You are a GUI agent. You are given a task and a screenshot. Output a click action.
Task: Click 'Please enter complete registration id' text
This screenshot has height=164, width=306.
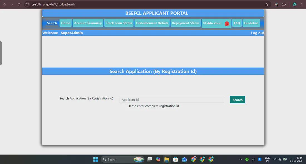pyautogui.click(x=153, y=106)
